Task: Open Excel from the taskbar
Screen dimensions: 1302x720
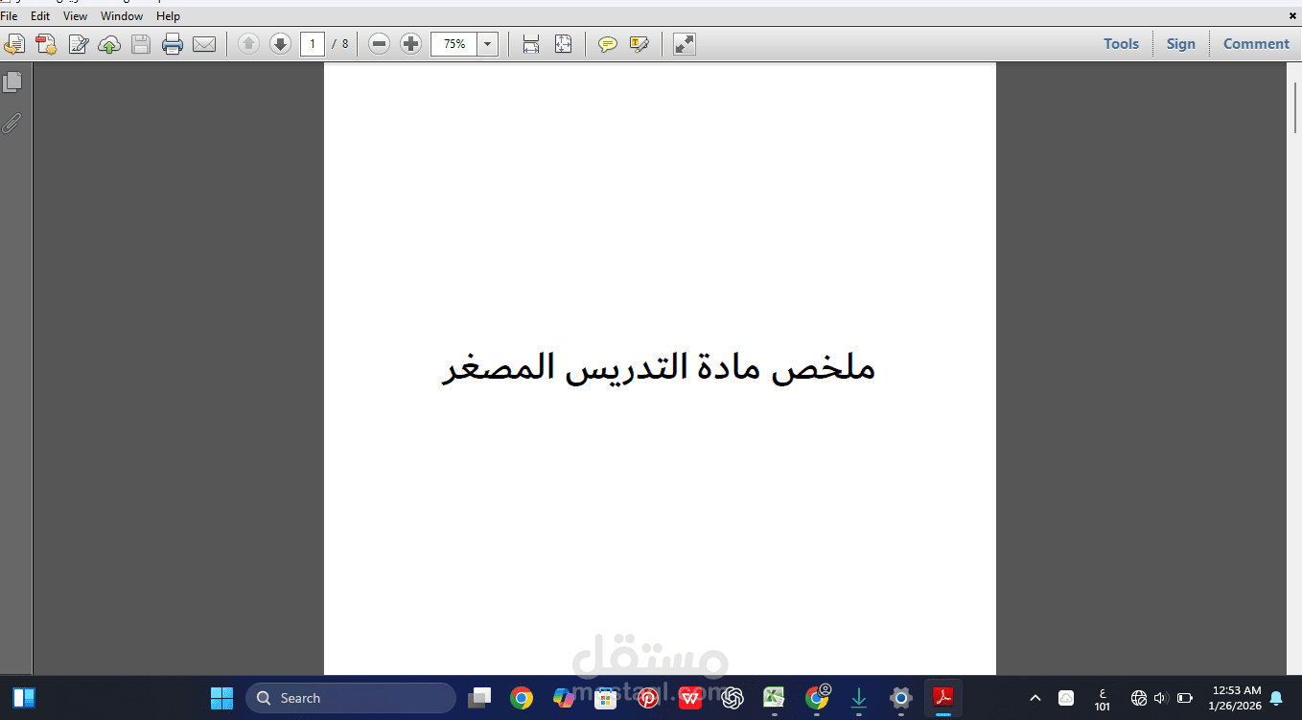Action: [x=775, y=698]
